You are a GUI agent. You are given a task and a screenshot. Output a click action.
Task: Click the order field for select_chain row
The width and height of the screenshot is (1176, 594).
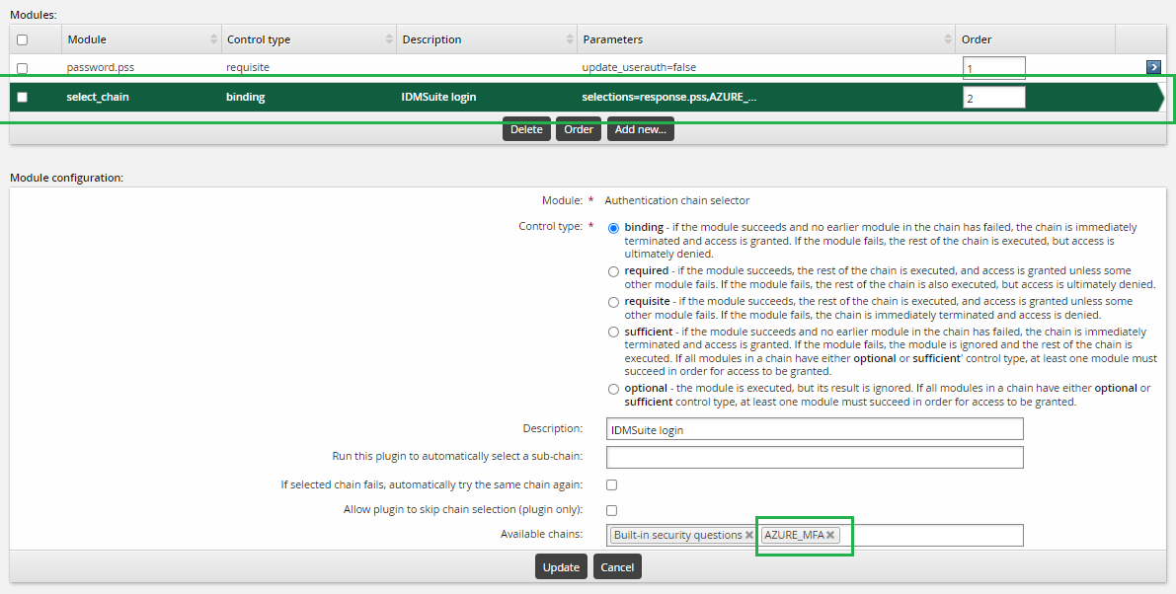click(x=993, y=98)
